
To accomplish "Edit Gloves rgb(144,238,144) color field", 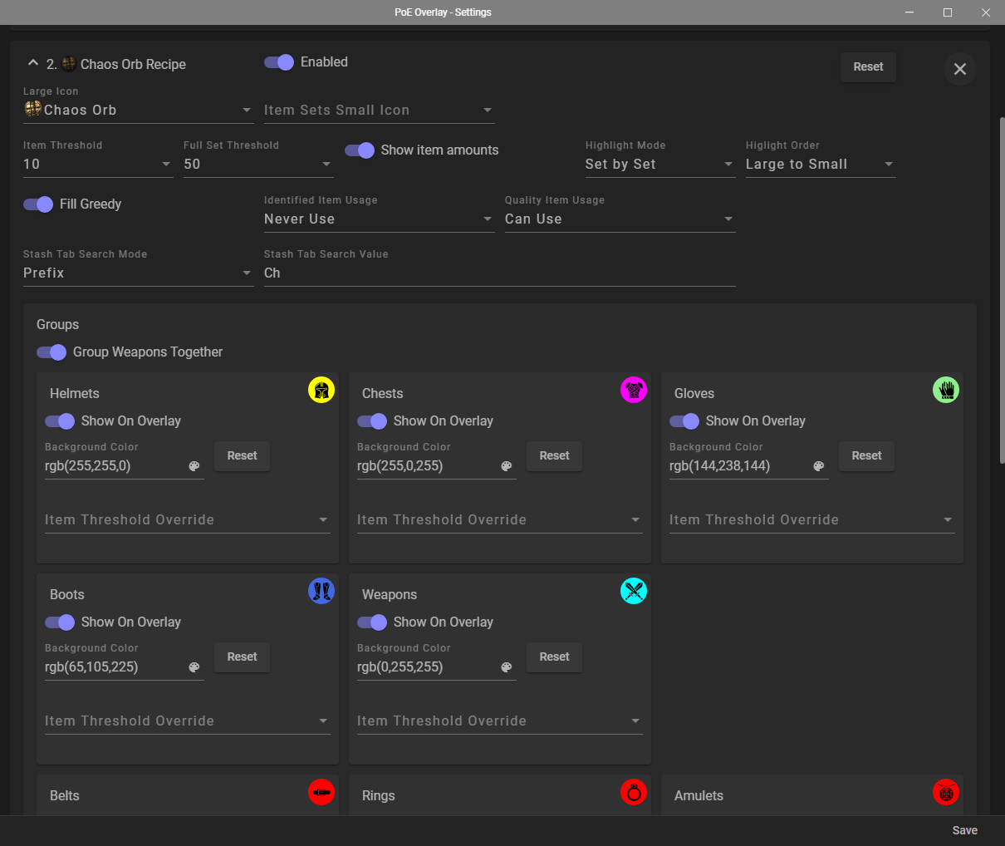I will (x=739, y=466).
